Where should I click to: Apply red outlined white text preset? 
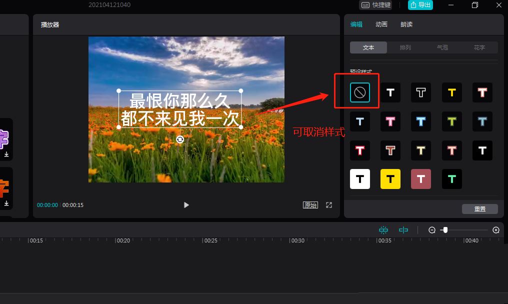pyautogui.click(x=360, y=150)
